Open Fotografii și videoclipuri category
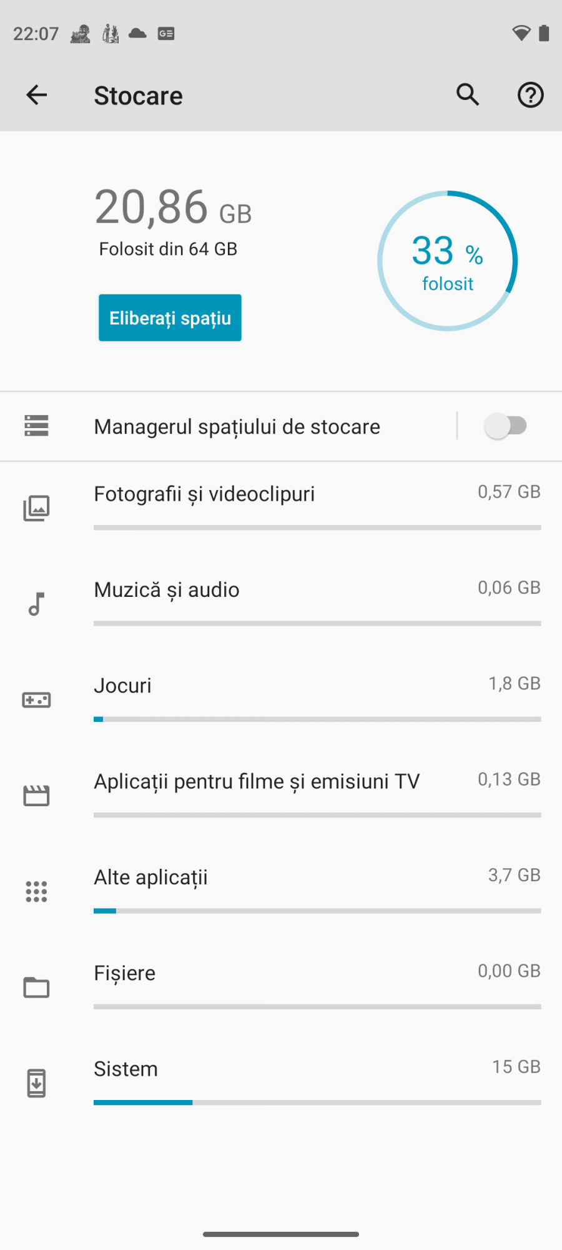 (204, 494)
